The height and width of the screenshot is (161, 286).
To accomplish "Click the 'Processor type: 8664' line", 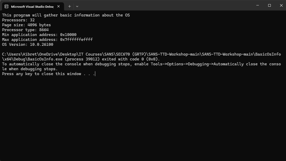I will 25,30.
